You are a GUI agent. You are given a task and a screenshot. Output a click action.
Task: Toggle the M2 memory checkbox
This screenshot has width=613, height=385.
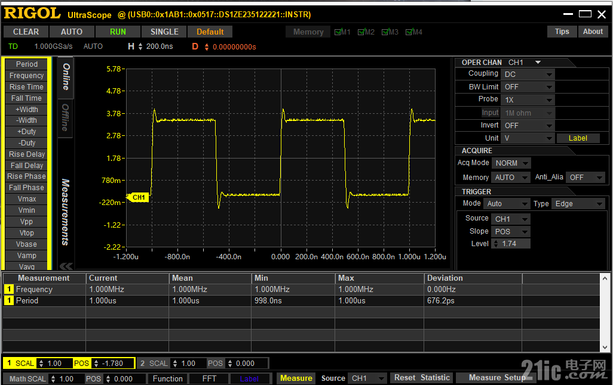coord(361,32)
